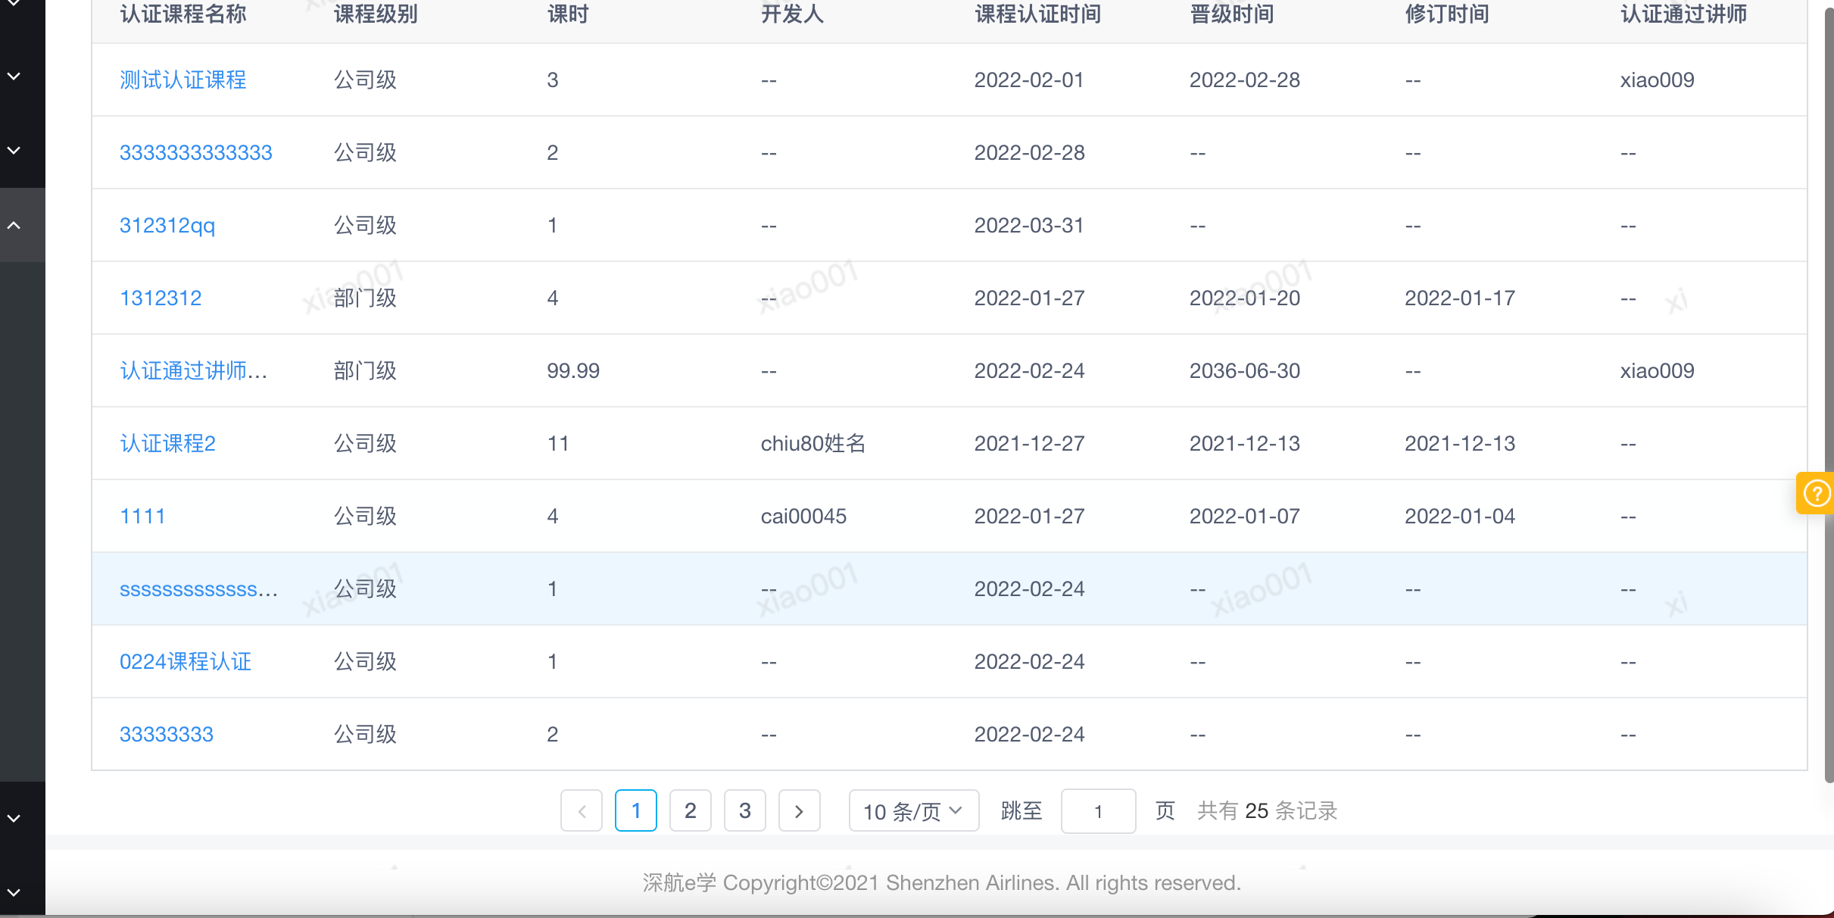This screenshot has width=1834, height=918.
Task: Click the 课程认证时间 column header
Action: coord(1037,14)
